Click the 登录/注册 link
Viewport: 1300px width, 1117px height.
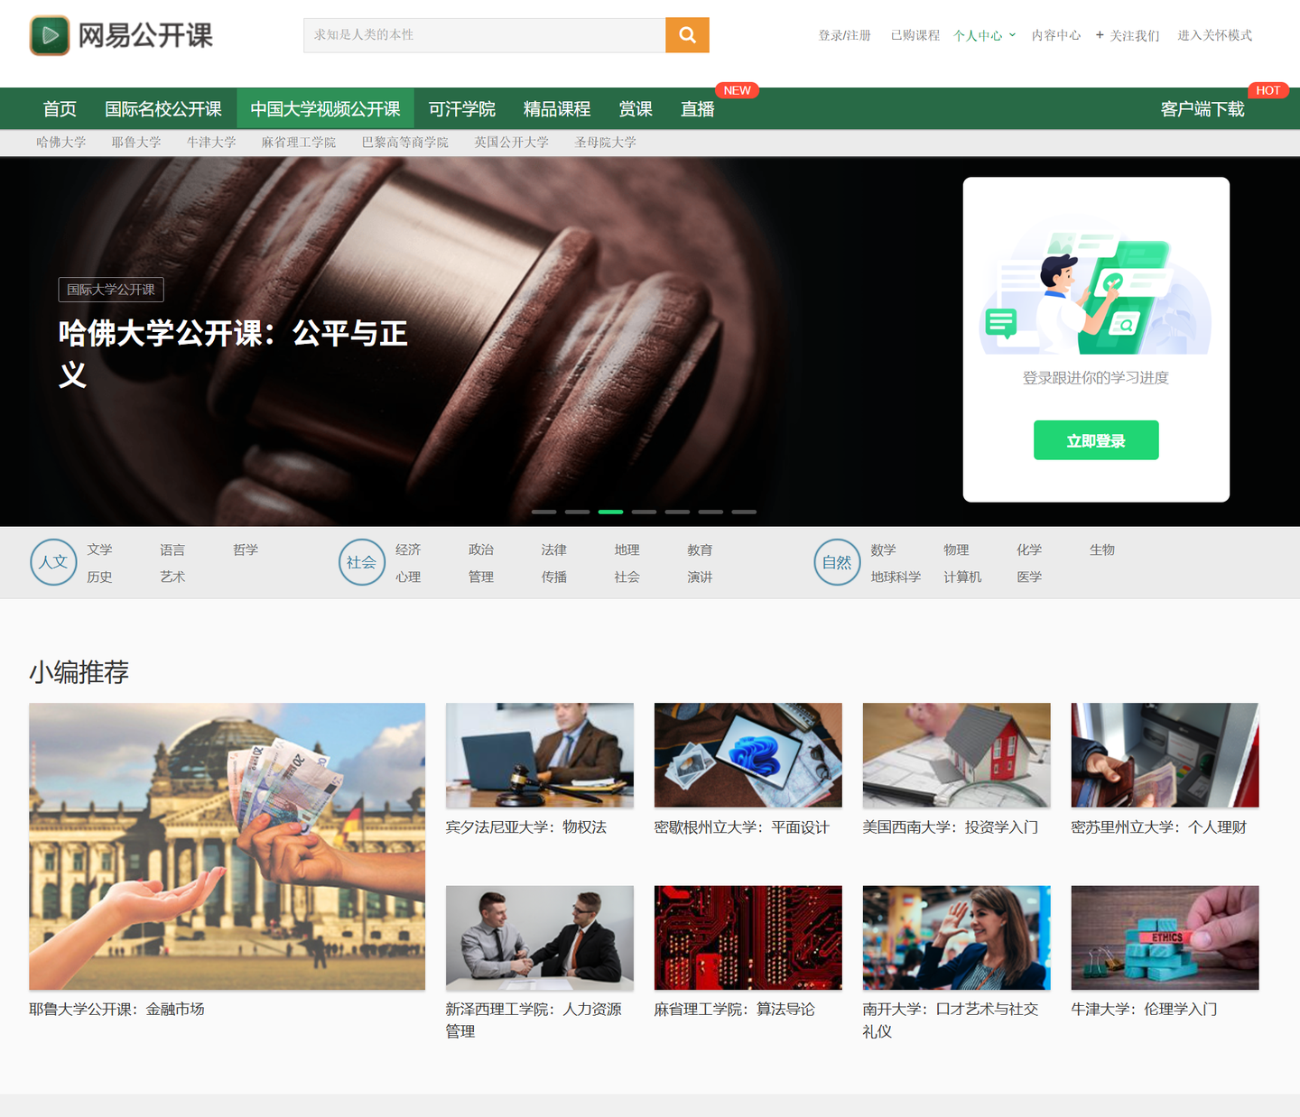845,35
